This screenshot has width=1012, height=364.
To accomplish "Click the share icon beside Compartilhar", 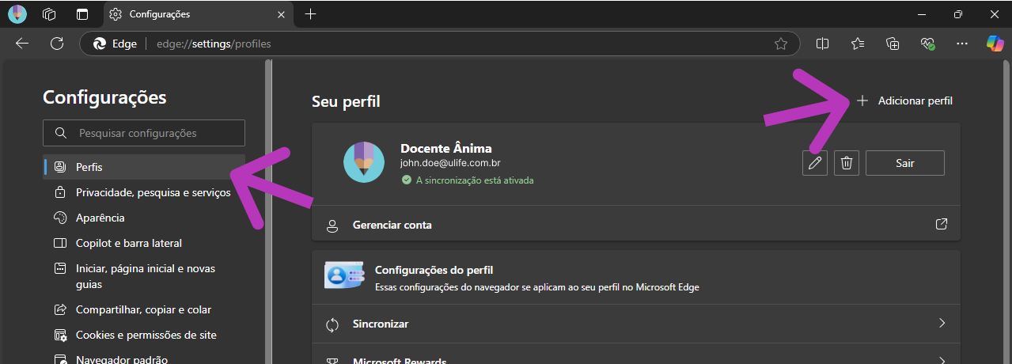I will pyautogui.click(x=60, y=309).
